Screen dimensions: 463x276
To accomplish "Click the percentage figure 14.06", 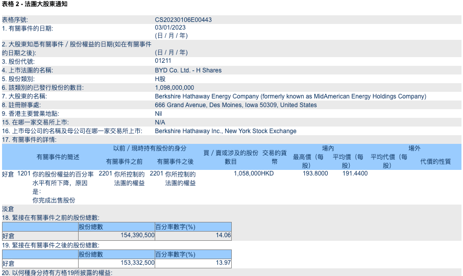I will click(x=223, y=235).
